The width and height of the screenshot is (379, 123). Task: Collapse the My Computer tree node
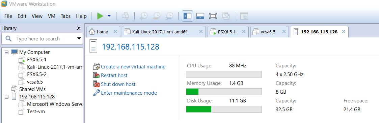(x=6, y=52)
